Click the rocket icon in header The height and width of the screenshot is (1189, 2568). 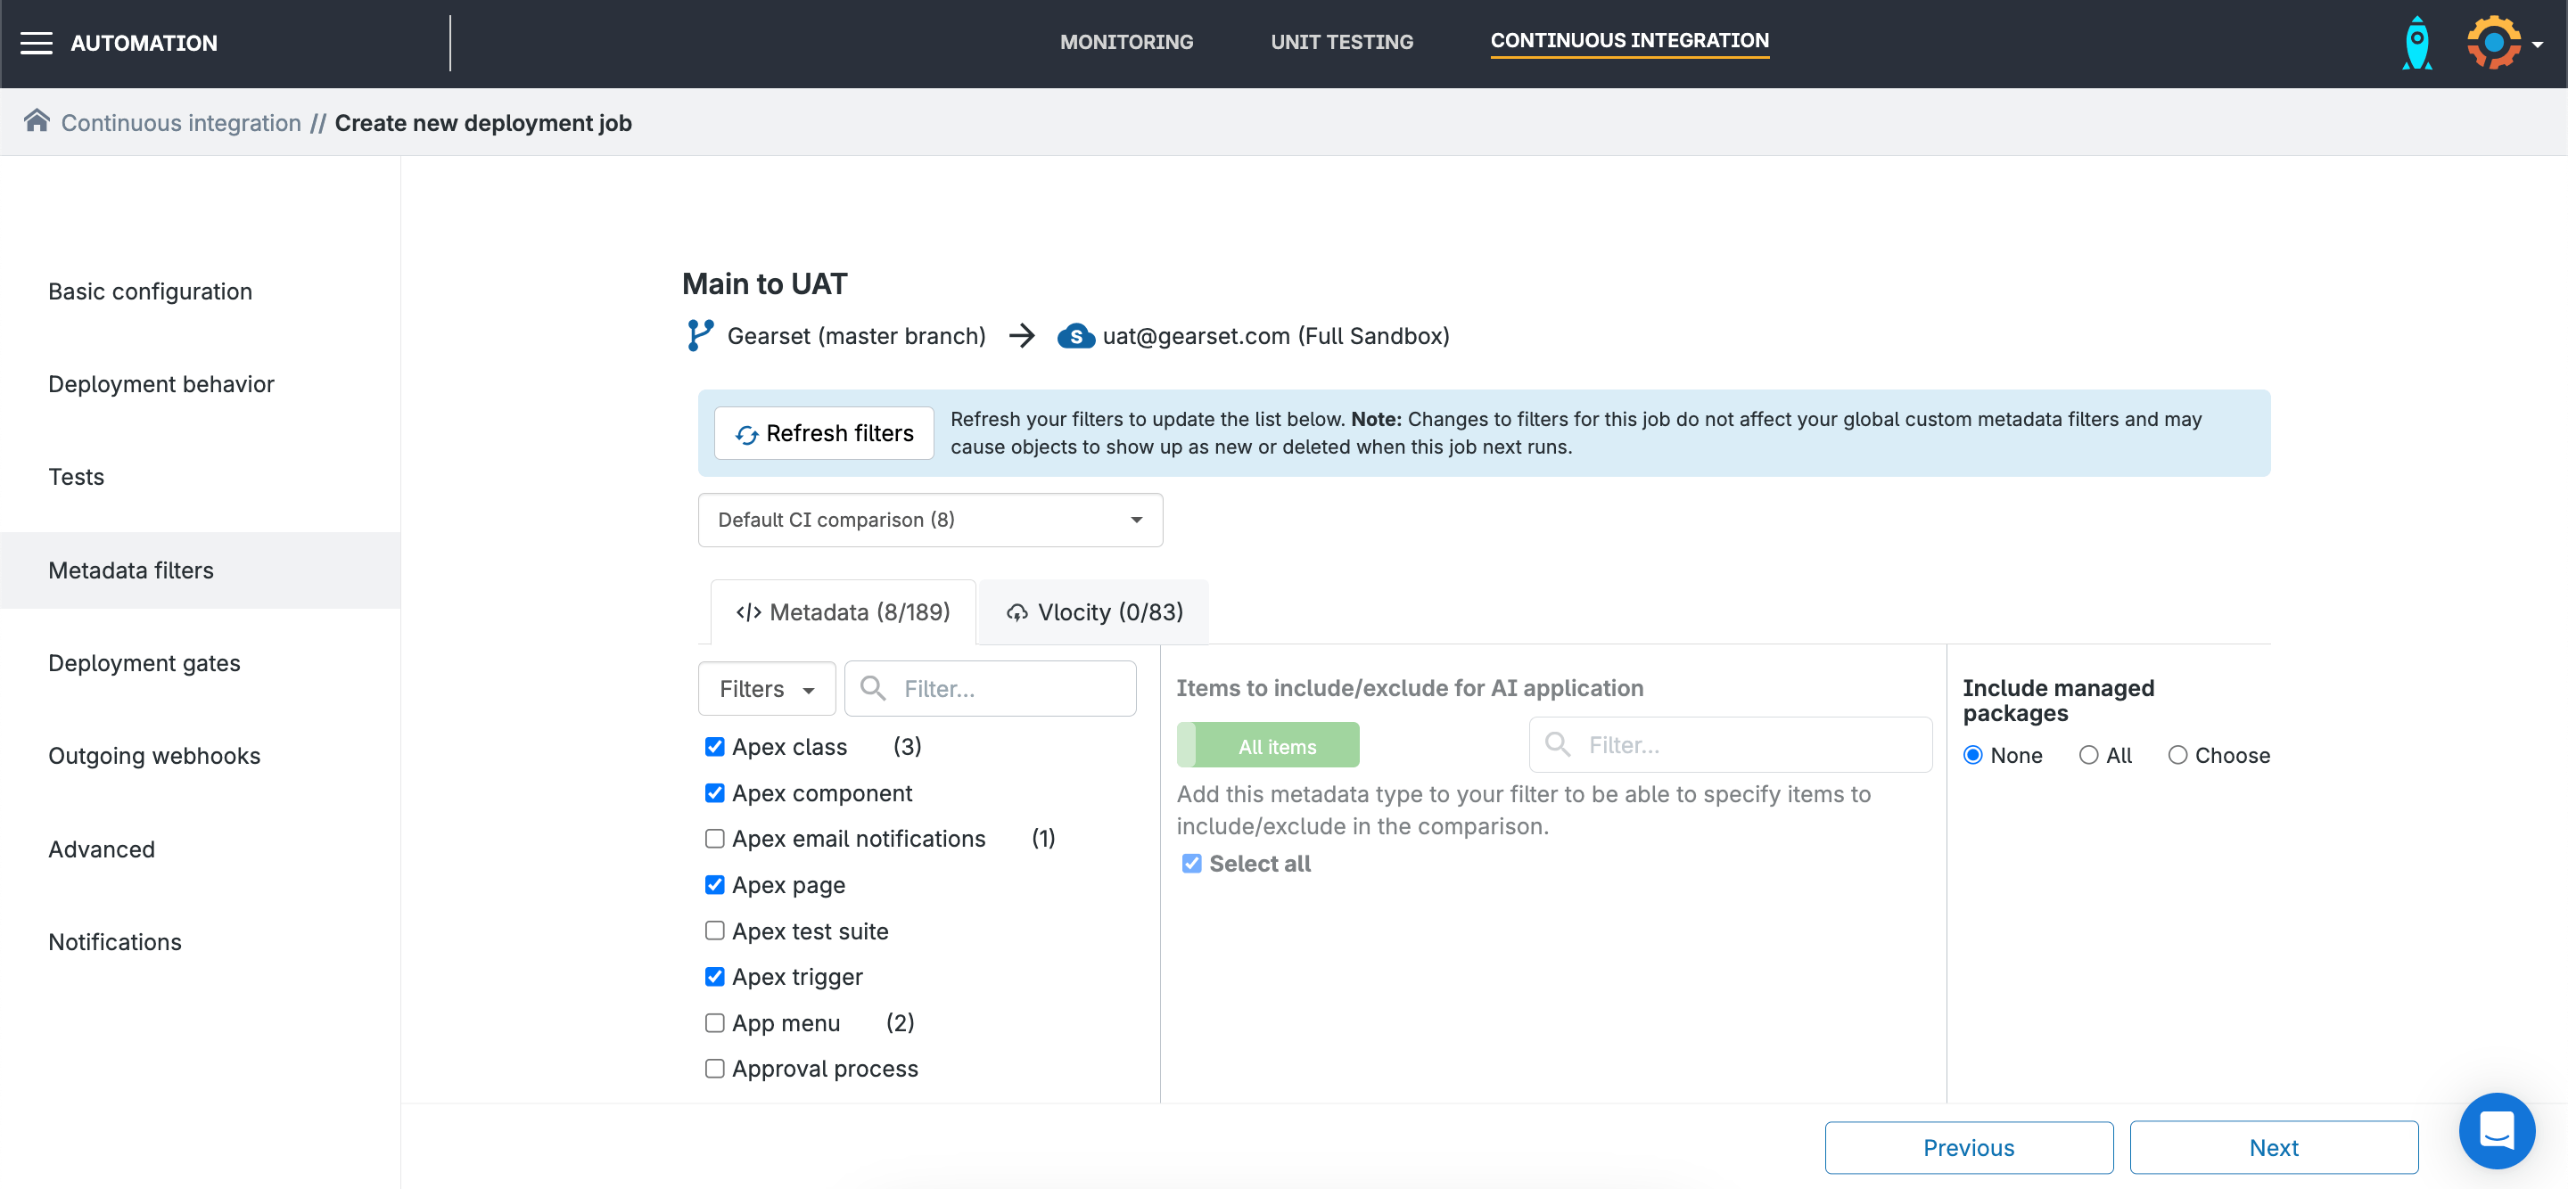tap(2416, 43)
